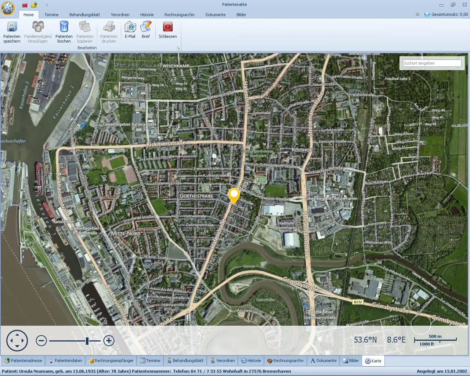Open the quick access toolbar dropdown
The width and height of the screenshot is (470, 376).
47,5
